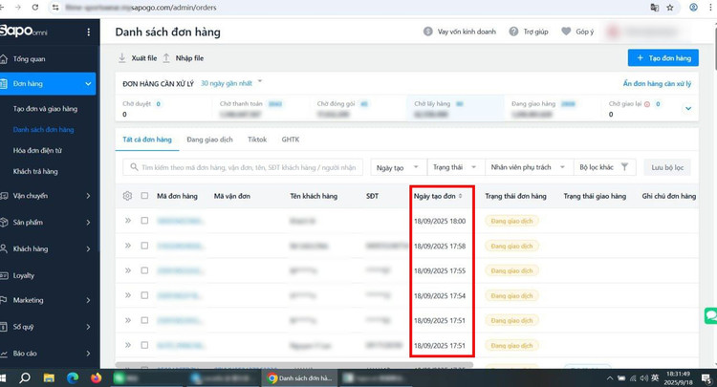Open the Tiktok orders tab

pos(257,140)
